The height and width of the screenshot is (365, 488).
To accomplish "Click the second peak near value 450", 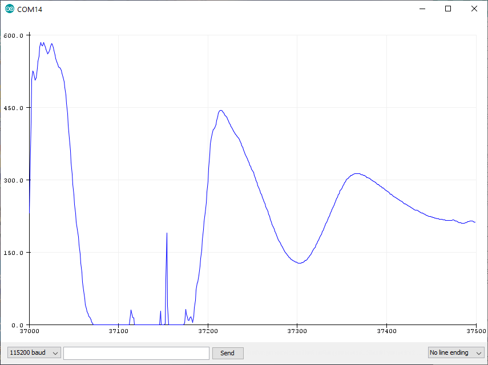I will coord(221,109).
